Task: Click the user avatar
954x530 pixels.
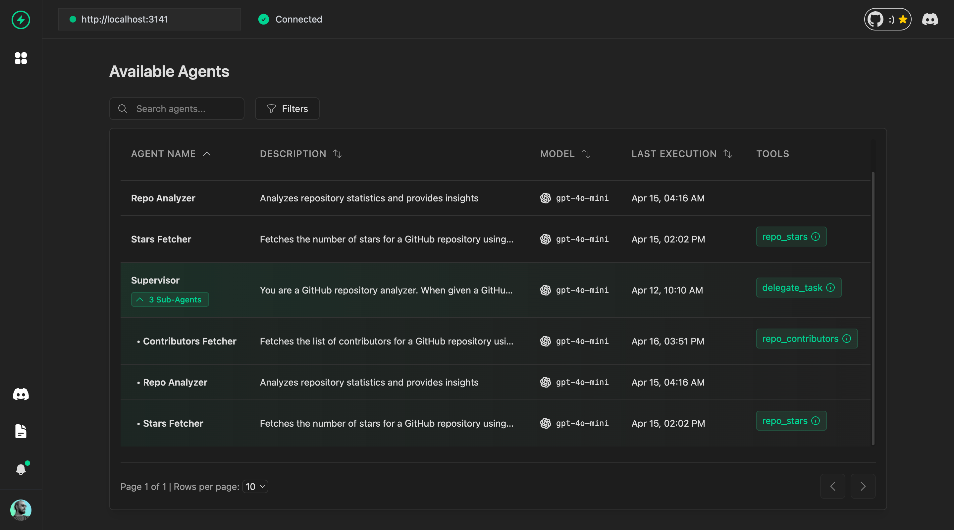Action: (x=21, y=510)
